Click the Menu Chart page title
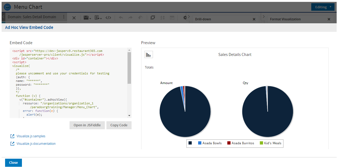The width and height of the screenshot is (338, 167). click(28, 7)
